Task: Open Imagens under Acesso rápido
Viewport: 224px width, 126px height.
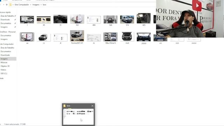Action: (x=4, y=27)
